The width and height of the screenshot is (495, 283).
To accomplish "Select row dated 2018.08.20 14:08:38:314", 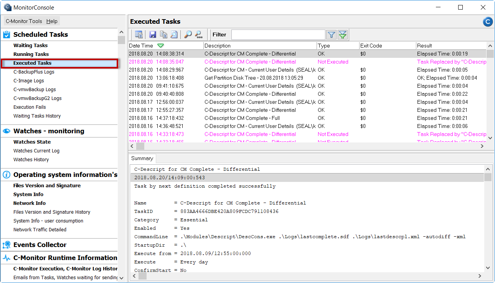I will click(x=307, y=54).
